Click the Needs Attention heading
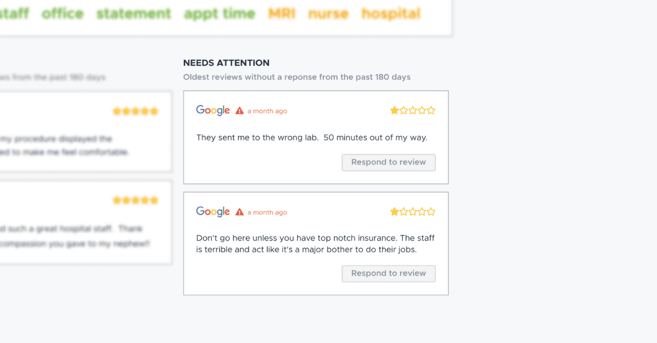Screen dimensions: 657x343 tap(226, 63)
